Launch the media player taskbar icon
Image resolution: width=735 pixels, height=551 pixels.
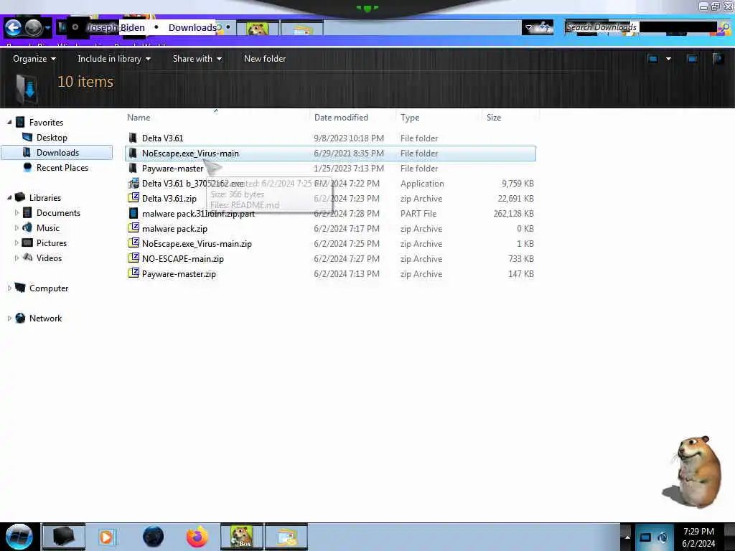pyautogui.click(x=106, y=537)
